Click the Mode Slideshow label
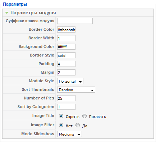 (x=38, y=134)
